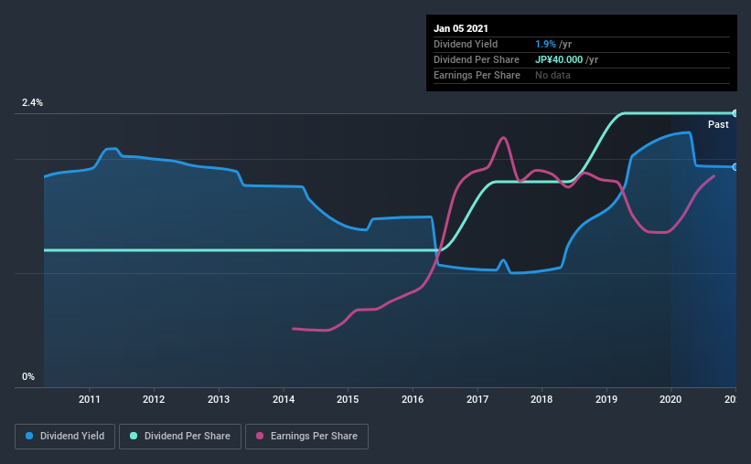Image resolution: width=751 pixels, height=464 pixels.
Task: Click the No data earnings value
Action: click(x=553, y=76)
